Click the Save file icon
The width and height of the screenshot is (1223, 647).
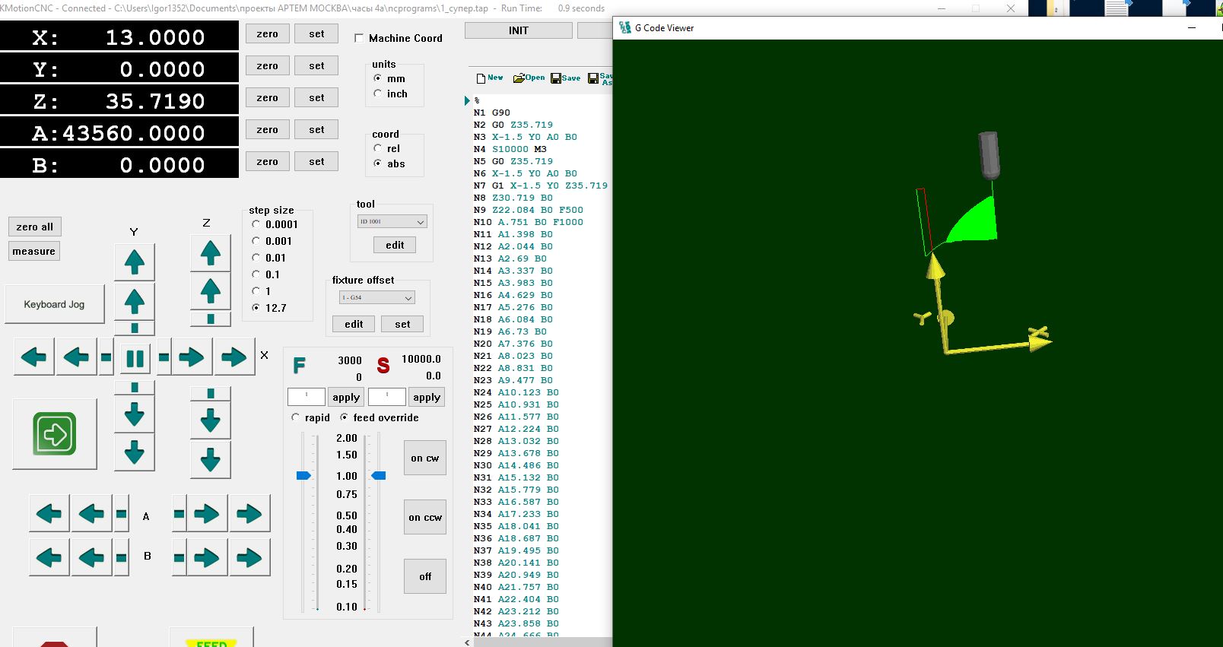[556, 78]
